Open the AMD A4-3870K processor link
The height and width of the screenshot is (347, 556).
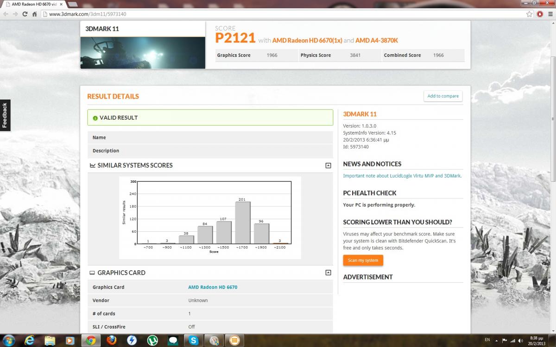click(x=377, y=40)
